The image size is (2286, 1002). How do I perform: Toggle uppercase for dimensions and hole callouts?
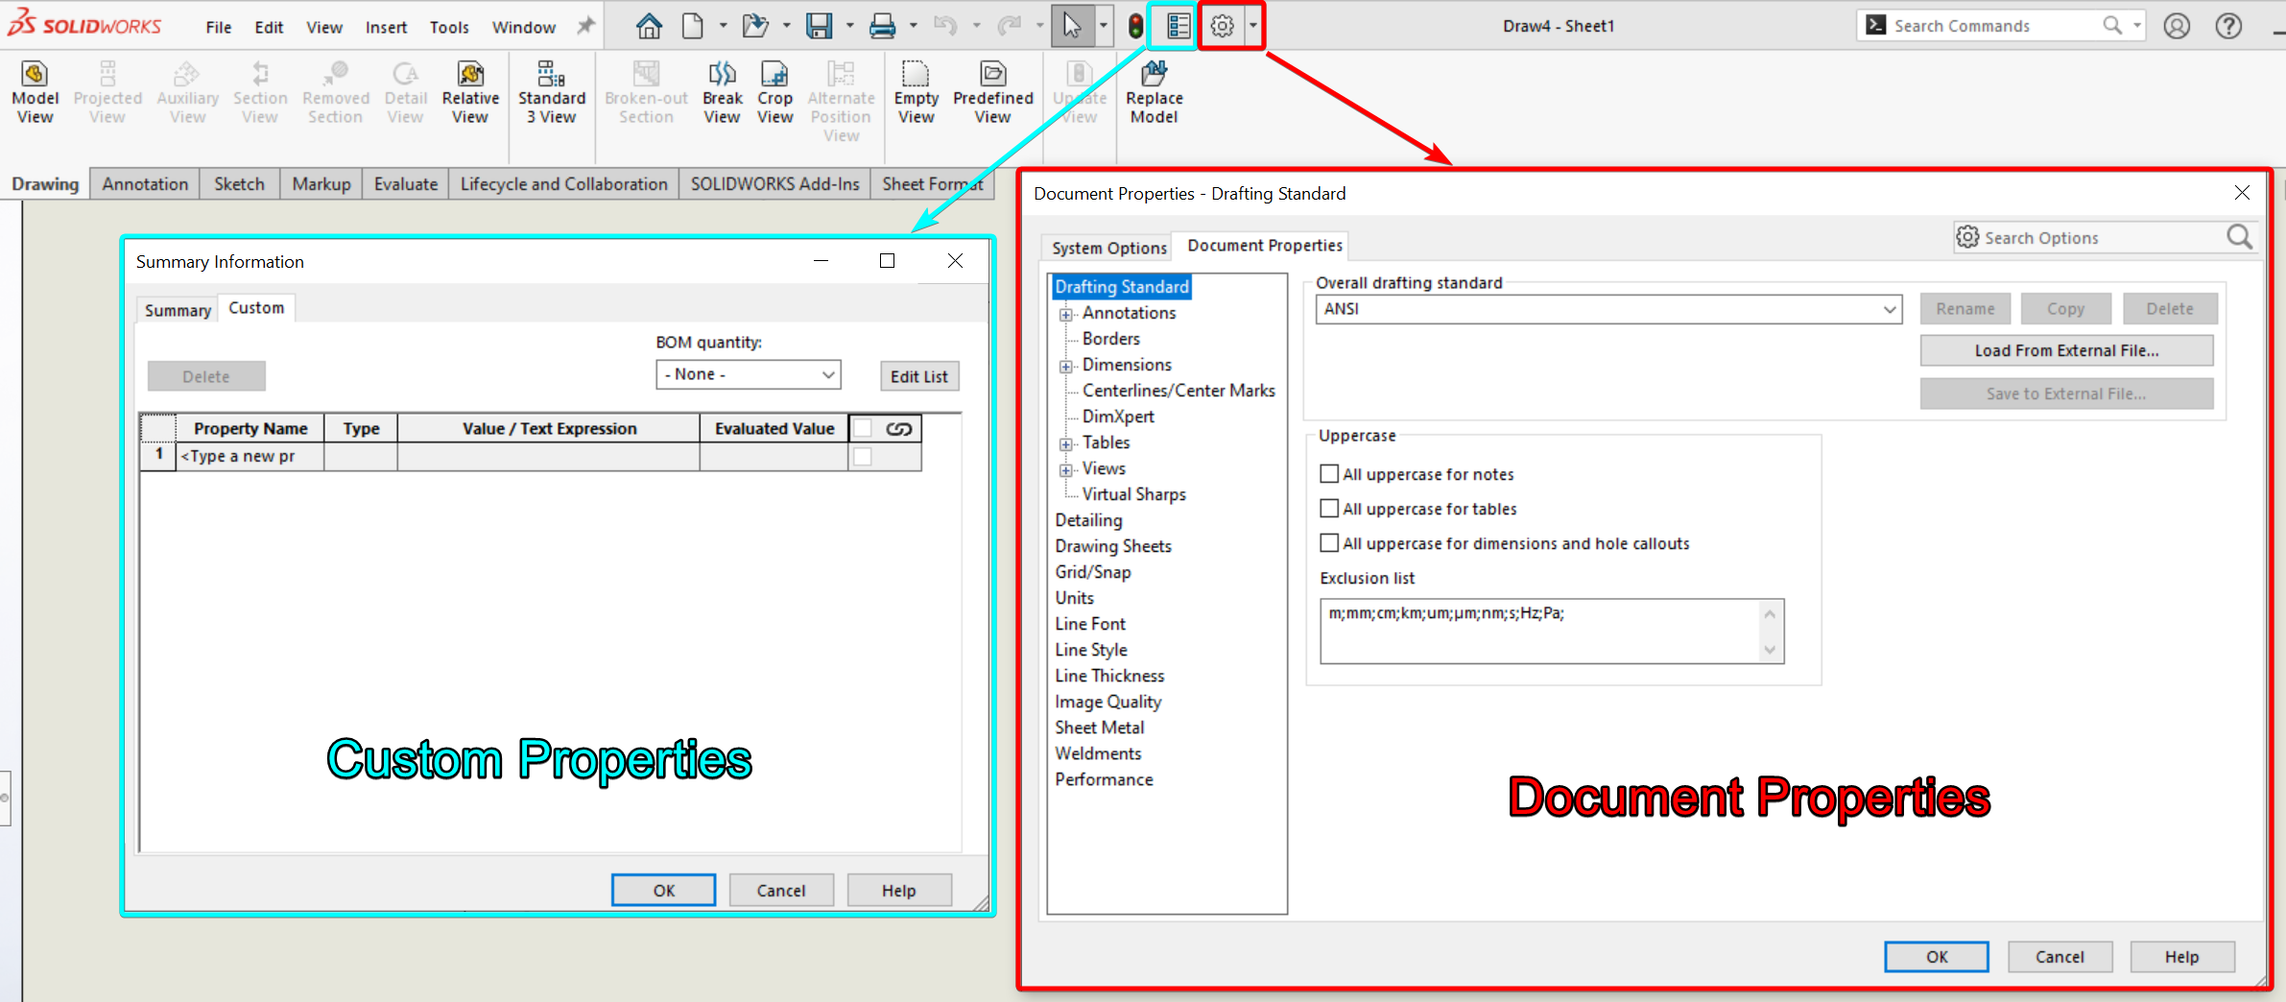1329,543
